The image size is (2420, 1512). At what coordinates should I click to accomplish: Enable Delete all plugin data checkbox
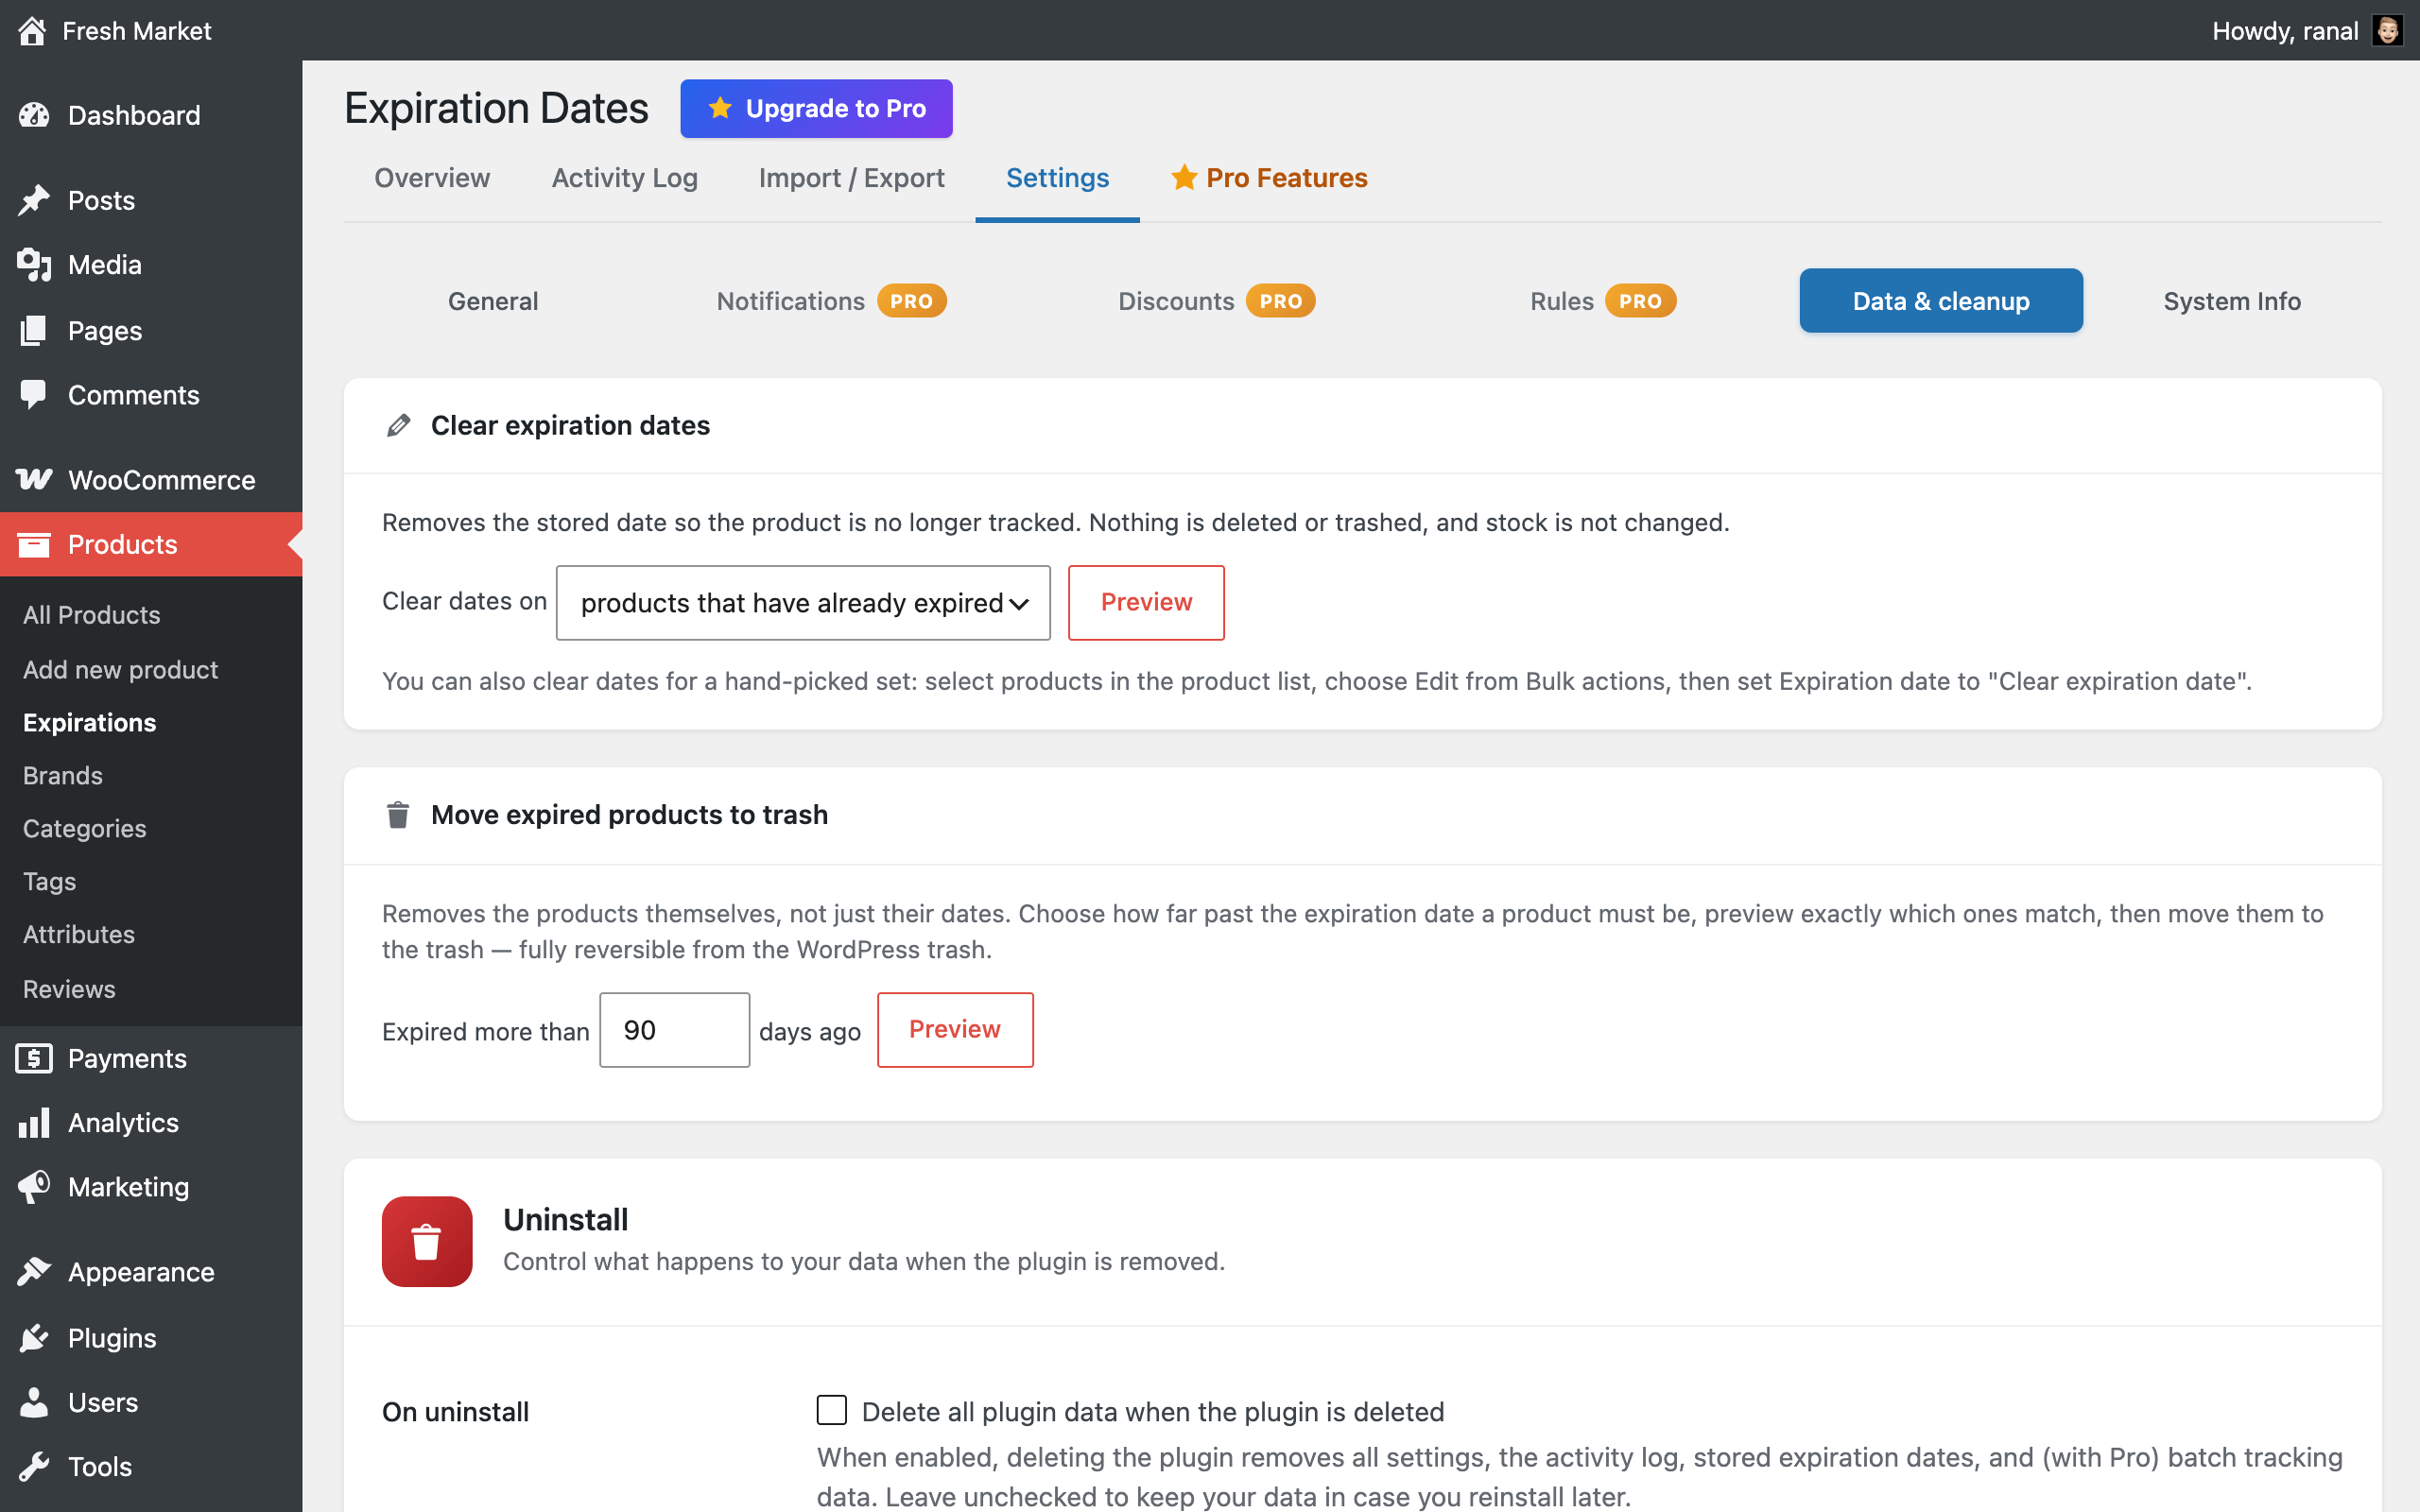point(832,1410)
